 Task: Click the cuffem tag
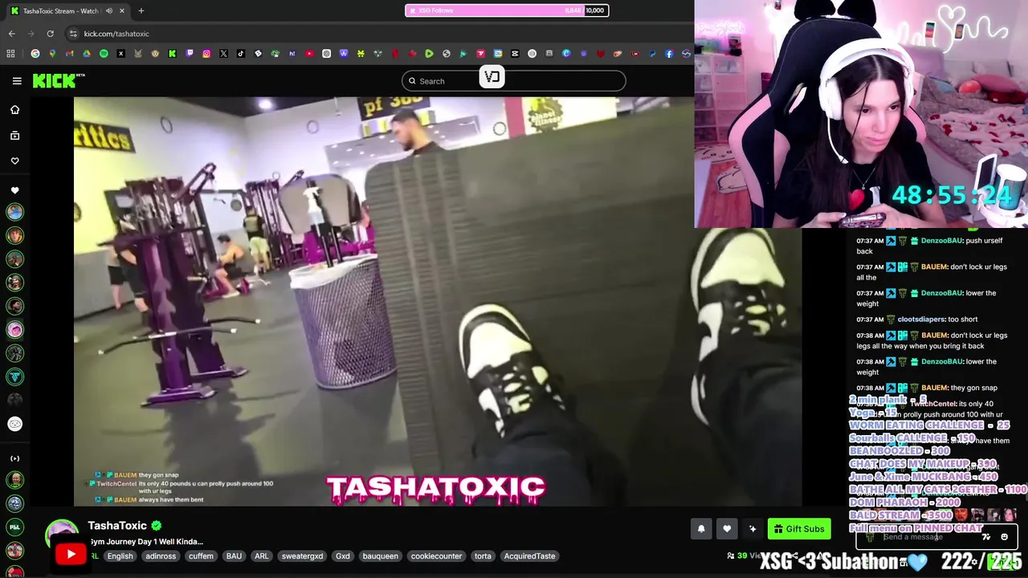[201, 556]
